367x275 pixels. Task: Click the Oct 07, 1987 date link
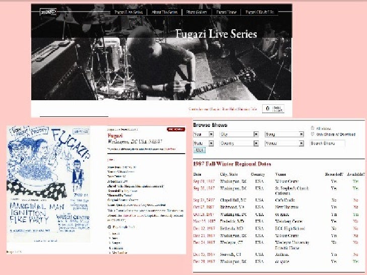coord(204,207)
